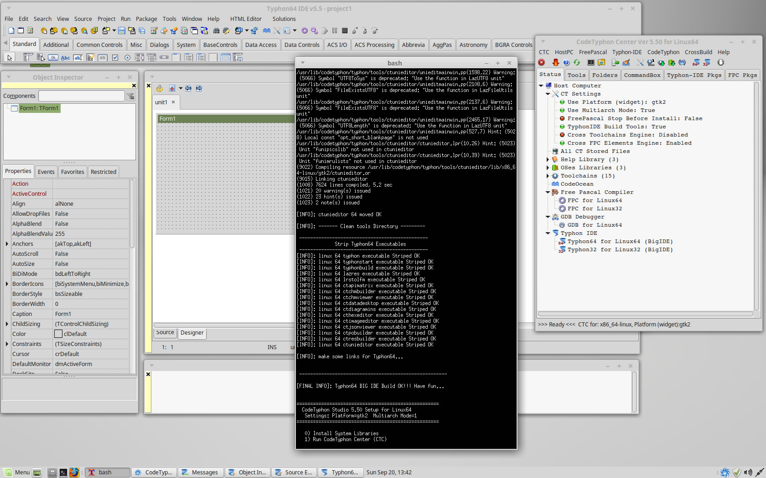Viewport: 766px width, 478px height.
Task: Click the Typhon32 build icon in CTC
Action: click(707, 62)
